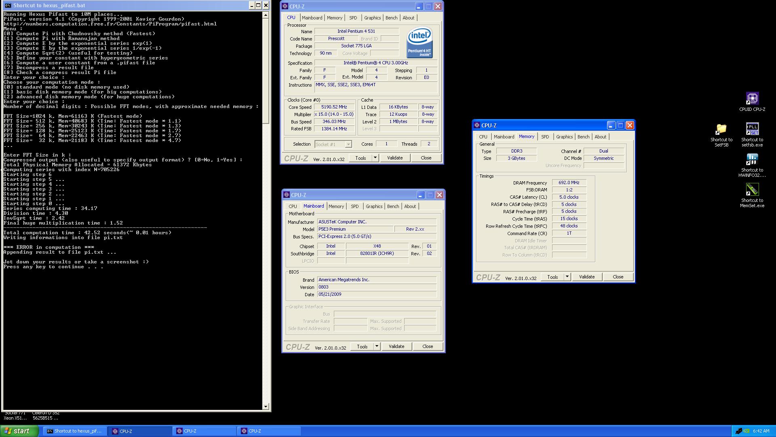Click command prompt scrollbar up arrow
The height and width of the screenshot is (437, 776).
[266, 15]
